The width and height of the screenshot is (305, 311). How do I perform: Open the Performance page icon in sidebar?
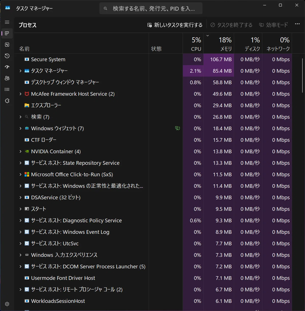7,45
